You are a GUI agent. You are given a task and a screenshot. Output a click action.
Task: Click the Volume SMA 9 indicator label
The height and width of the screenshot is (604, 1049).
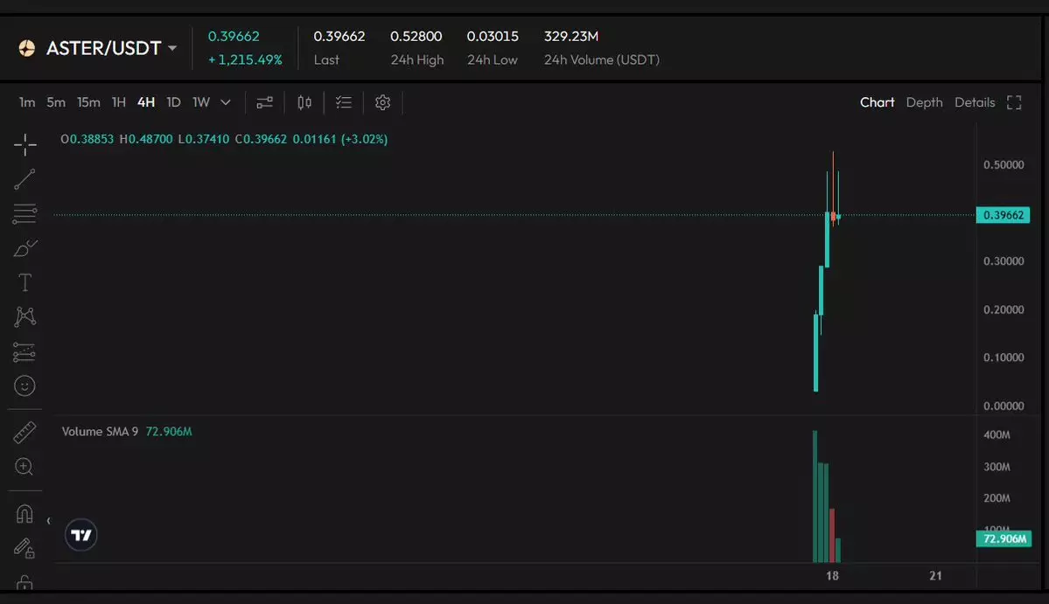[x=100, y=432]
